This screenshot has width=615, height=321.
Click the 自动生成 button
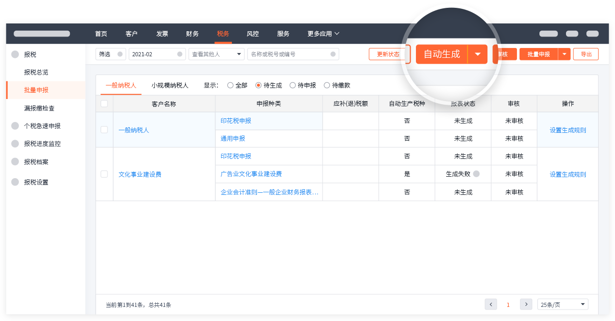441,54
